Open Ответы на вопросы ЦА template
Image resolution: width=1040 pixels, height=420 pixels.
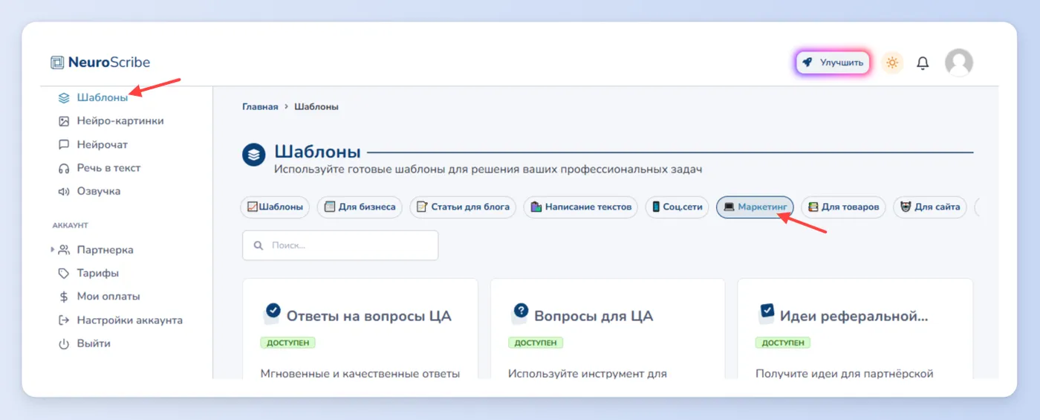coord(368,317)
